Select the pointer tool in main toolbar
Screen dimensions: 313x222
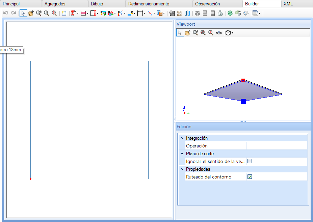[23, 13]
